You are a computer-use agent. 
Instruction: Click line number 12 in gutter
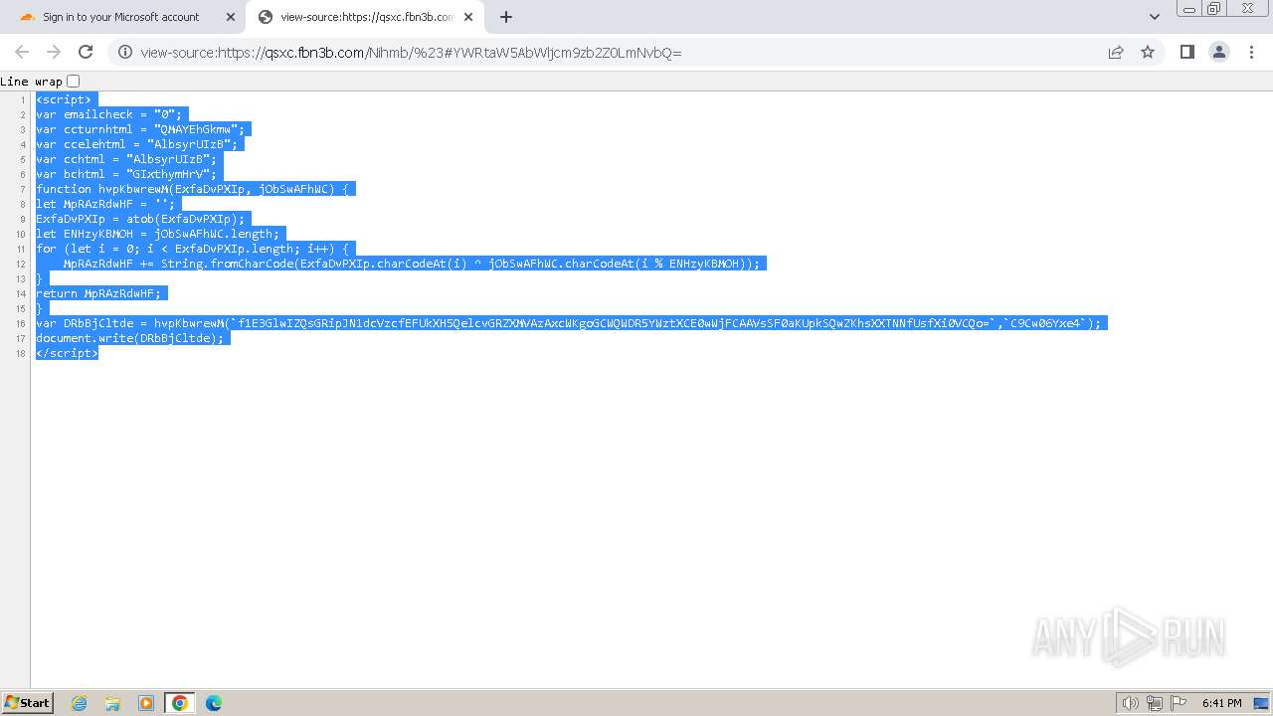point(21,265)
